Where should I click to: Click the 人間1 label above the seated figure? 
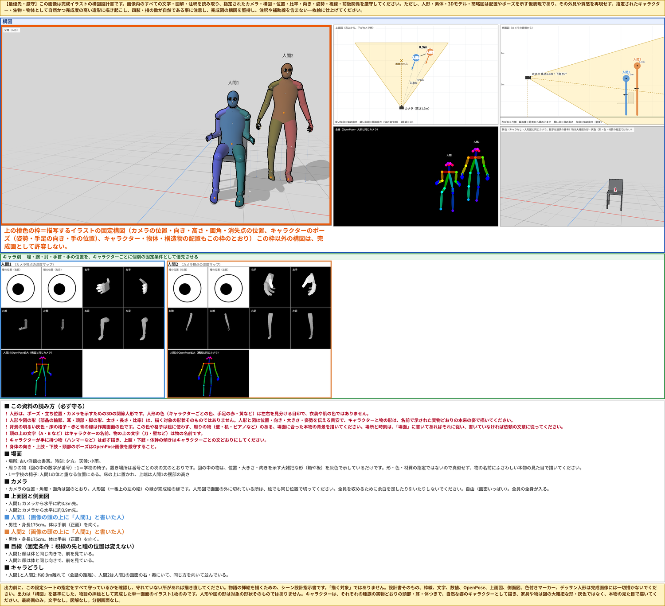pyautogui.click(x=234, y=83)
